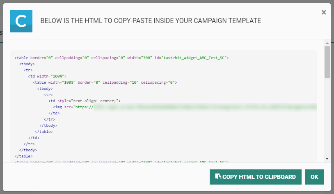The width and height of the screenshot is (334, 194).
Task: Click the vertical scrollbar thumb
Action: (x=327, y=62)
